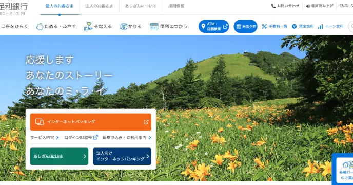Open the 音声読み上げ link

pyautogui.click(x=320, y=6)
